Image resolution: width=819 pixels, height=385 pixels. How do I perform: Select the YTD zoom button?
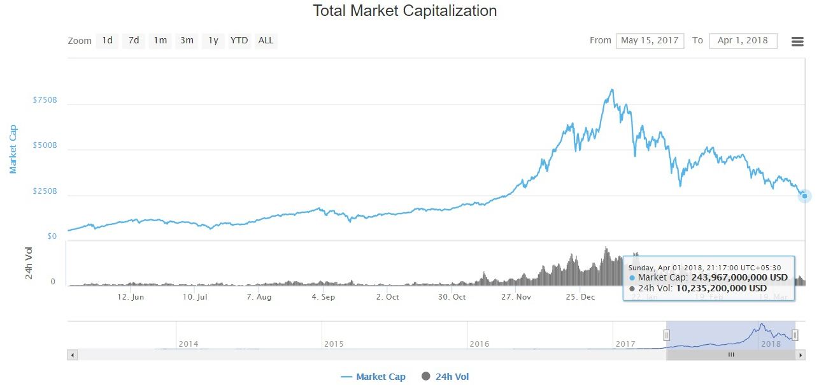coord(239,41)
